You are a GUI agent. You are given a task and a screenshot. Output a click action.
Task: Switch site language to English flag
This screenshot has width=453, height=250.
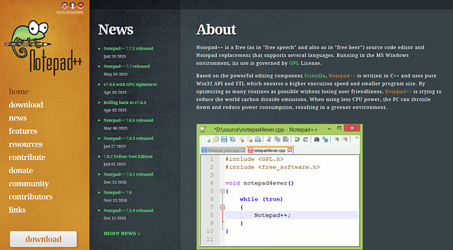(65, 5)
